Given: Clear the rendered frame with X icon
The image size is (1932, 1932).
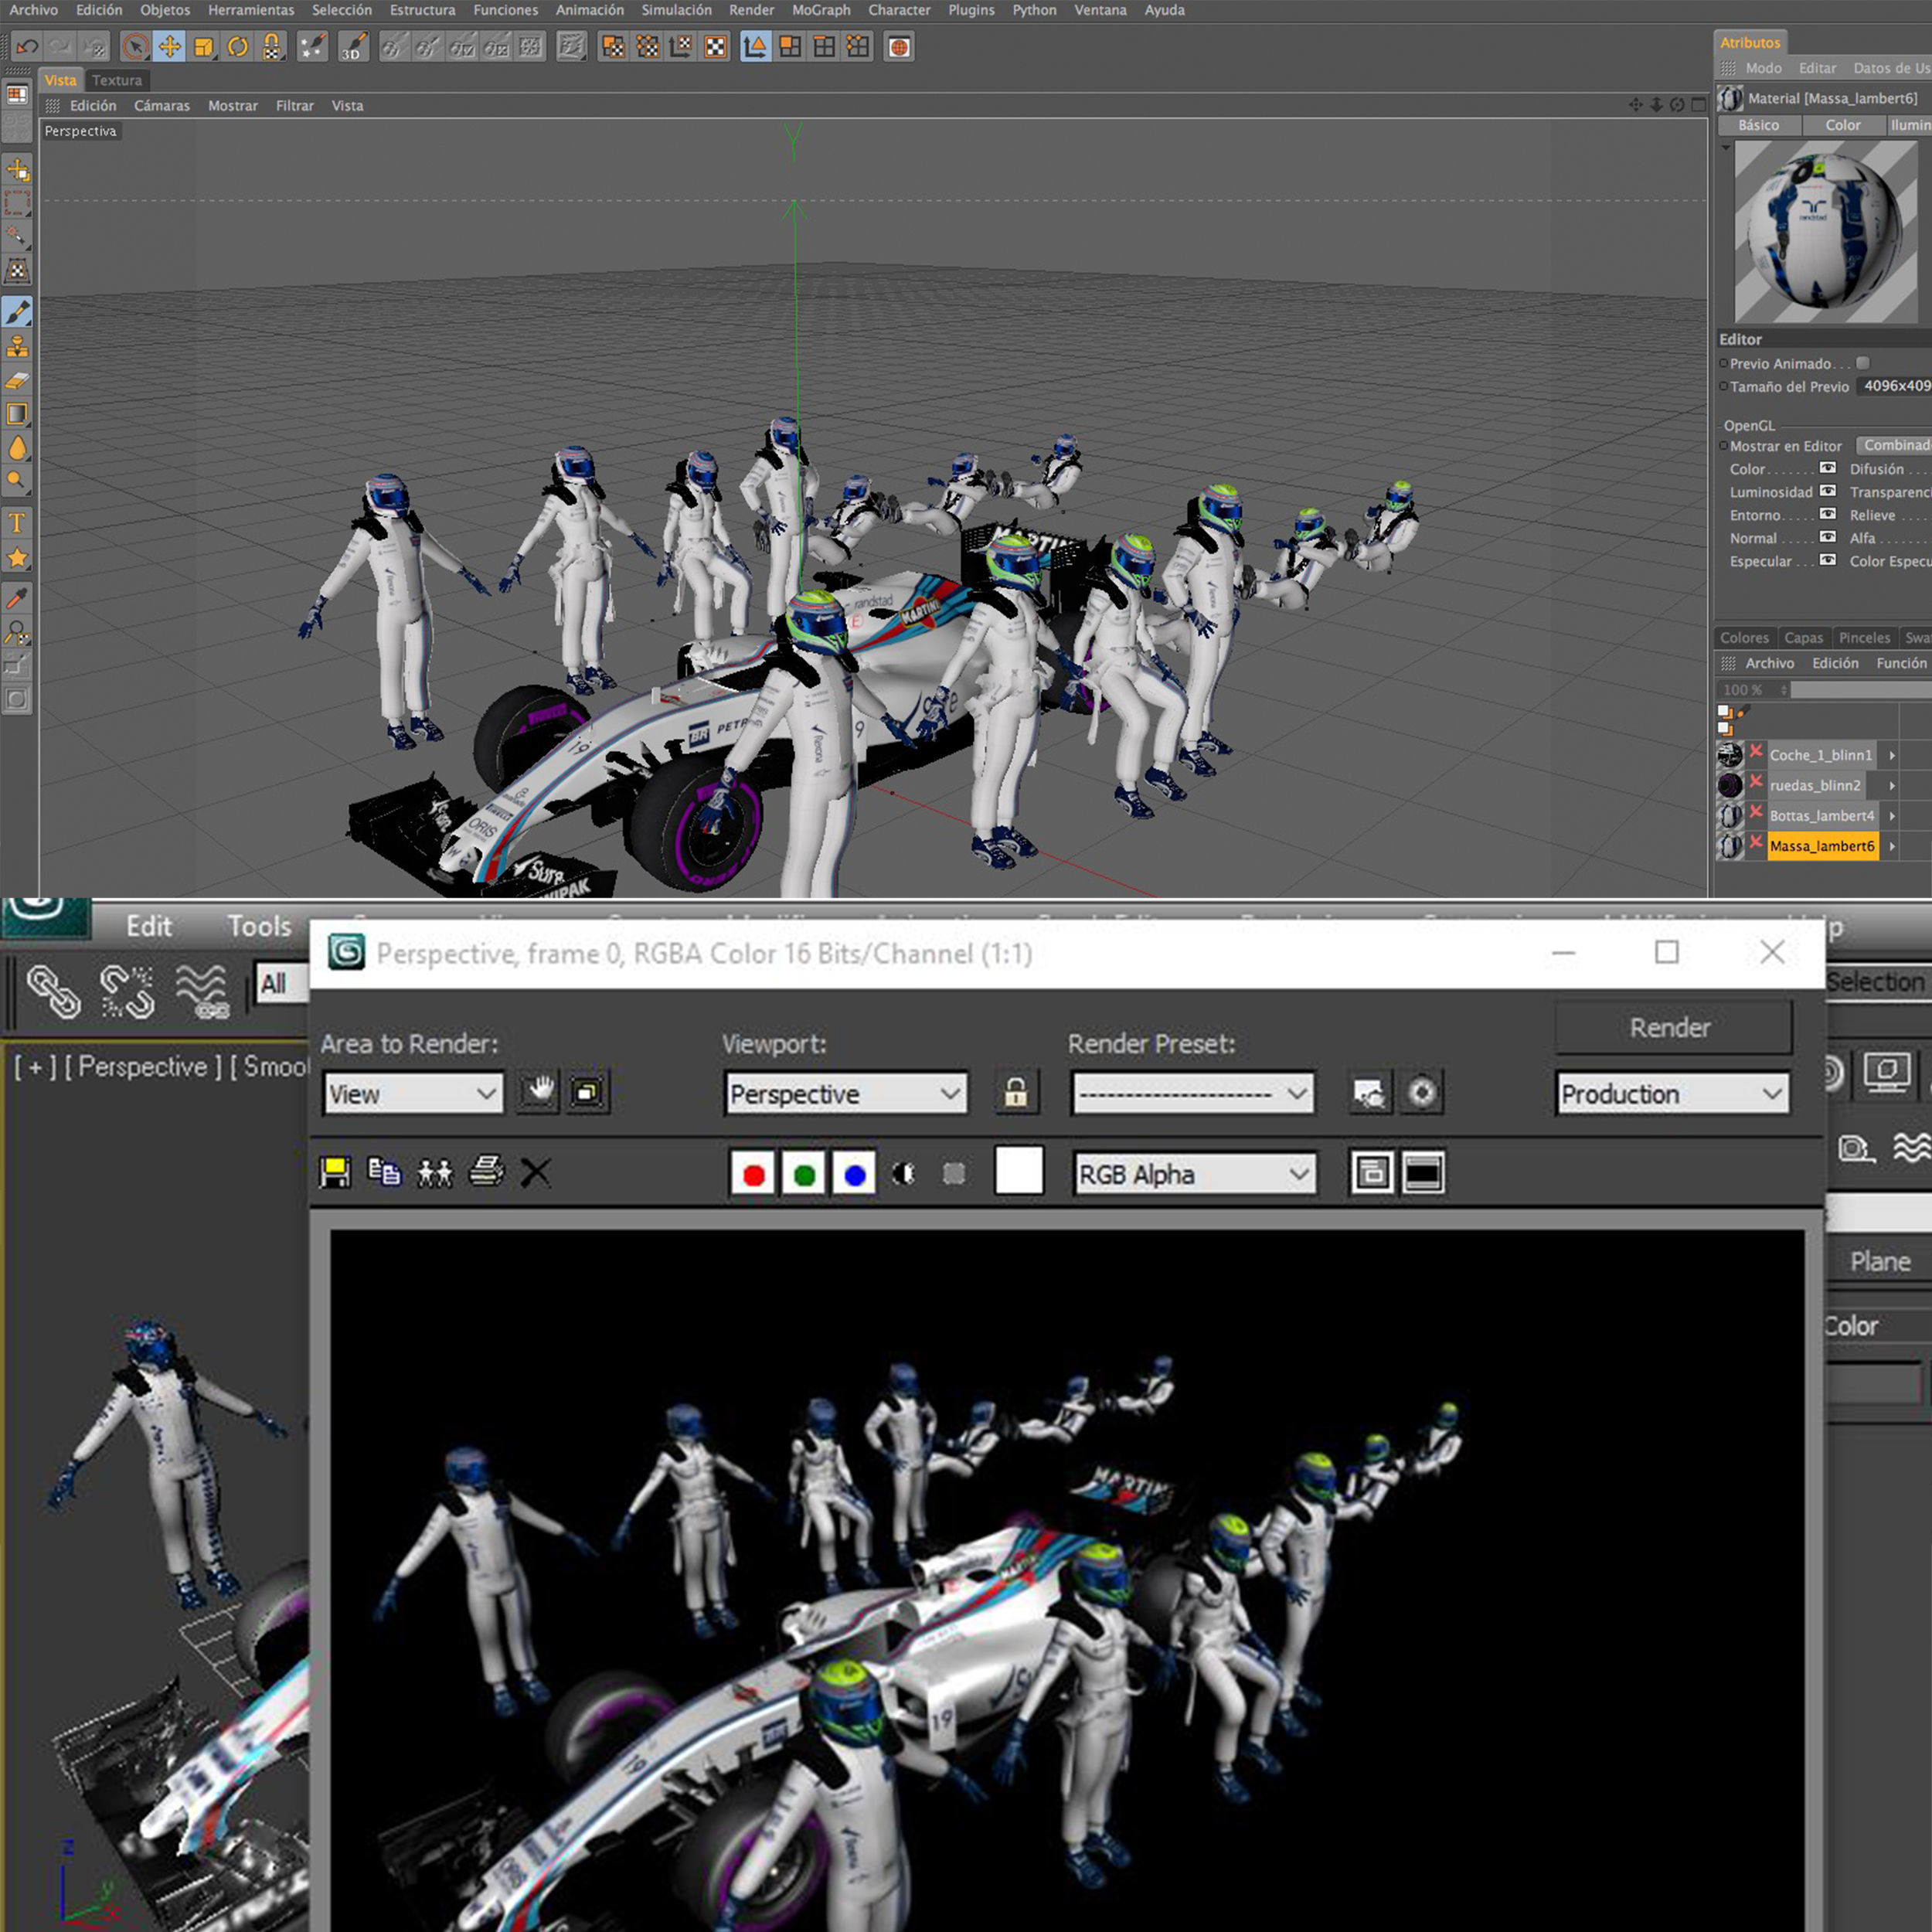Looking at the screenshot, I should pos(536,1172).
